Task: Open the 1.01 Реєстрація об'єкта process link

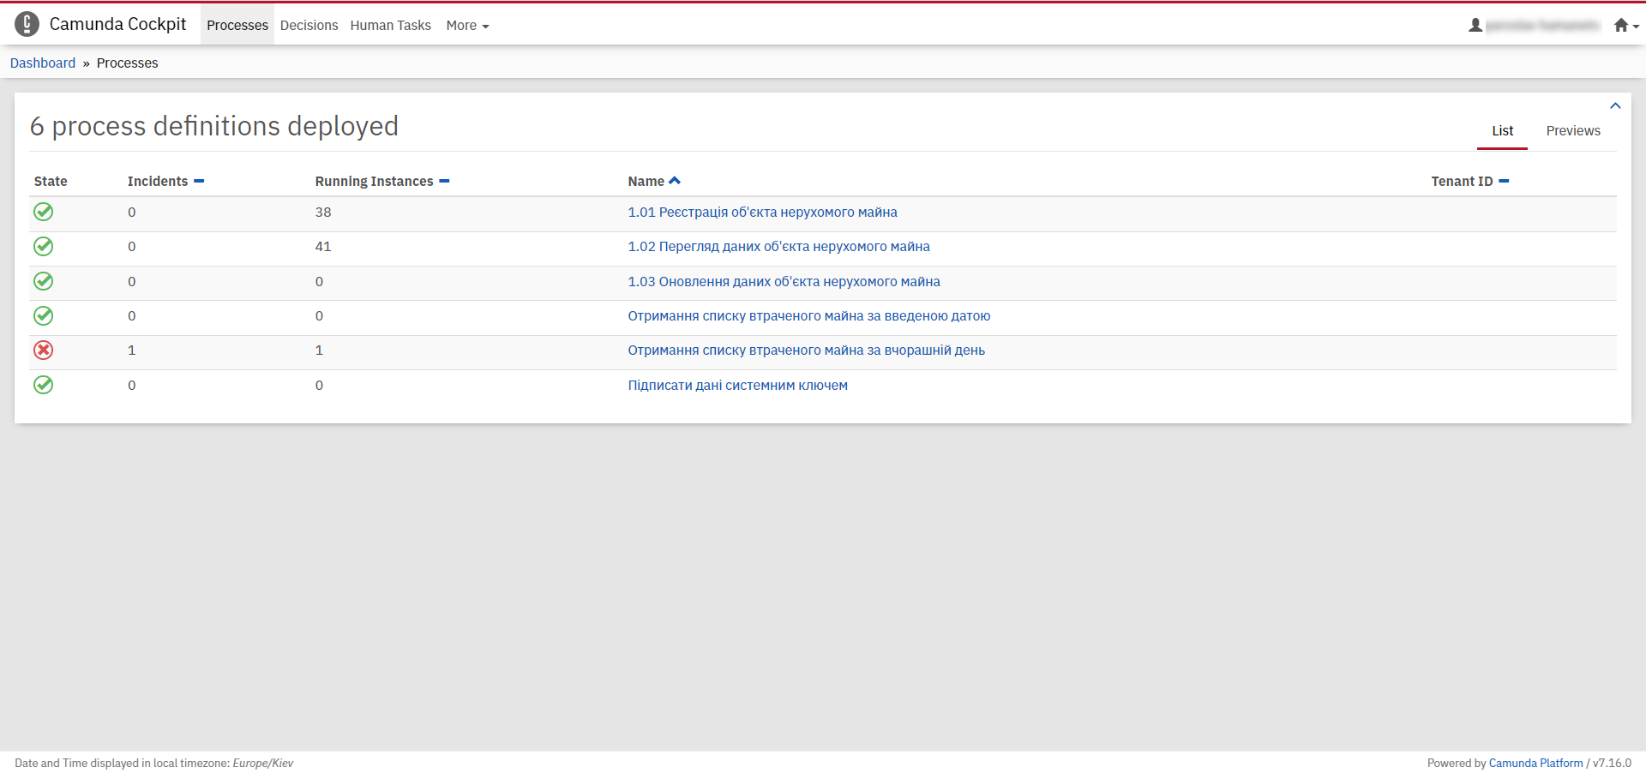Action: [x=762, y=212]
